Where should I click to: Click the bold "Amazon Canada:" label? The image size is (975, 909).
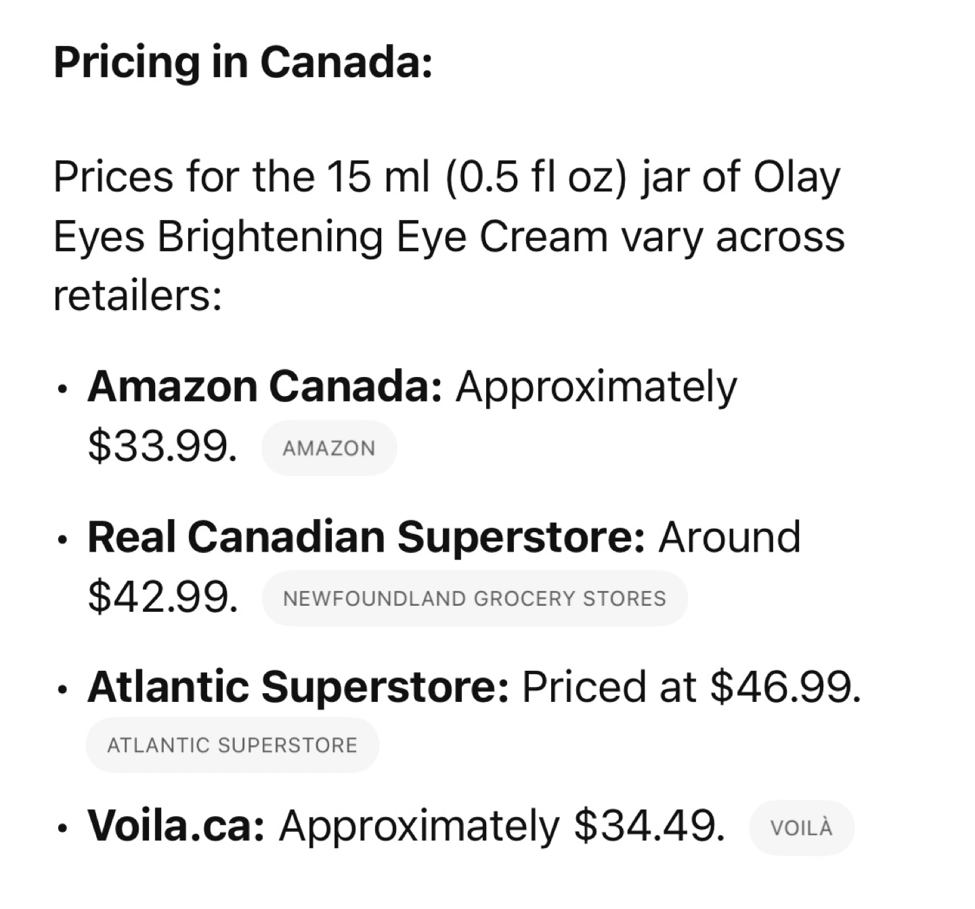[265, 387]
